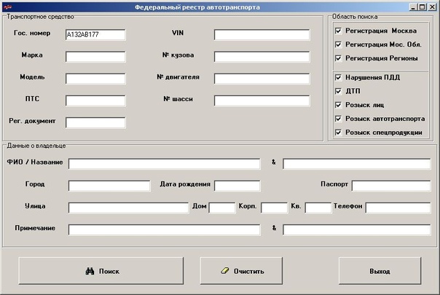Click the eraser icon on Очистить button

[225, 271]
